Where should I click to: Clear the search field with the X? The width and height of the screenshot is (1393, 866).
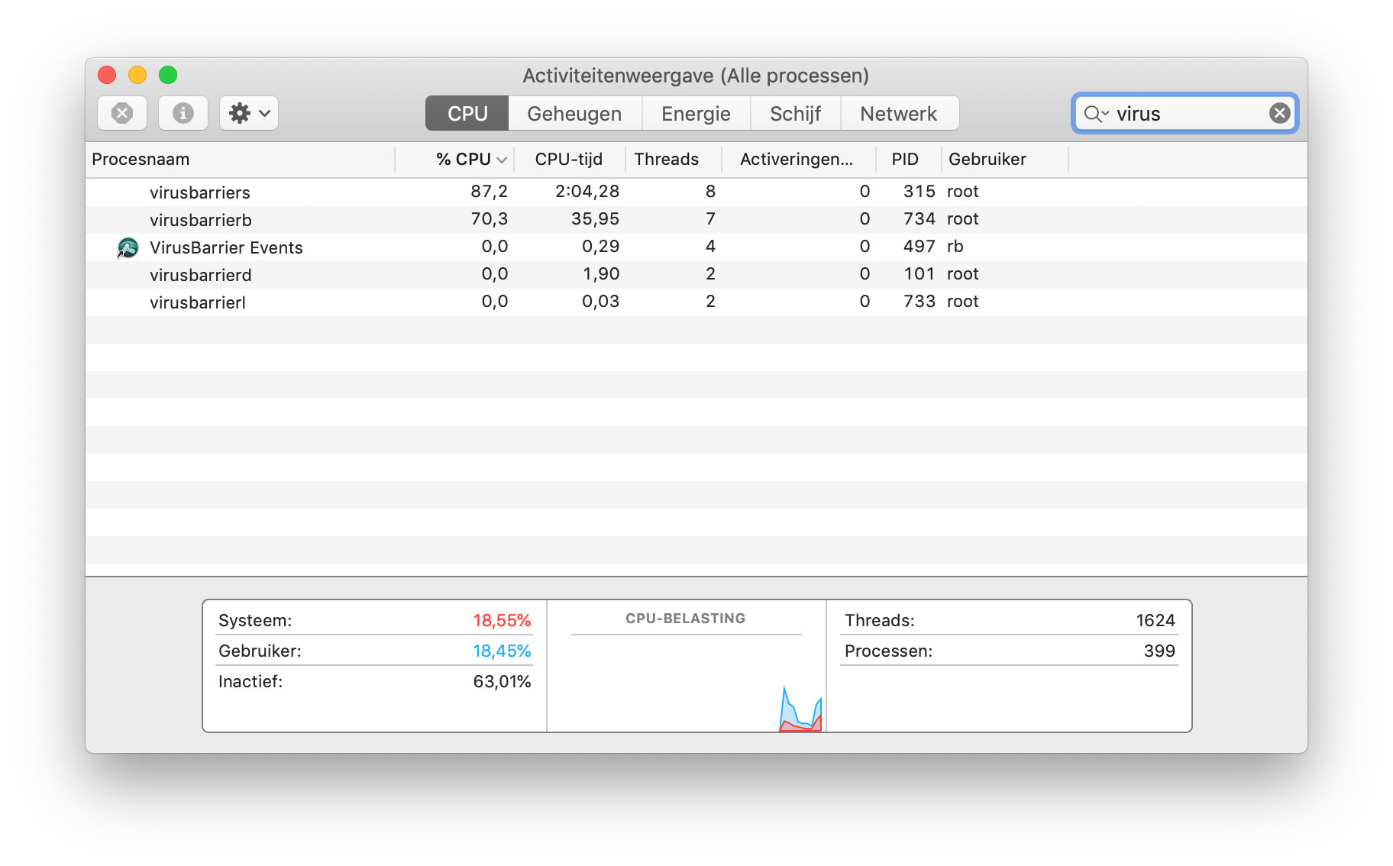tap(1279, 113)
